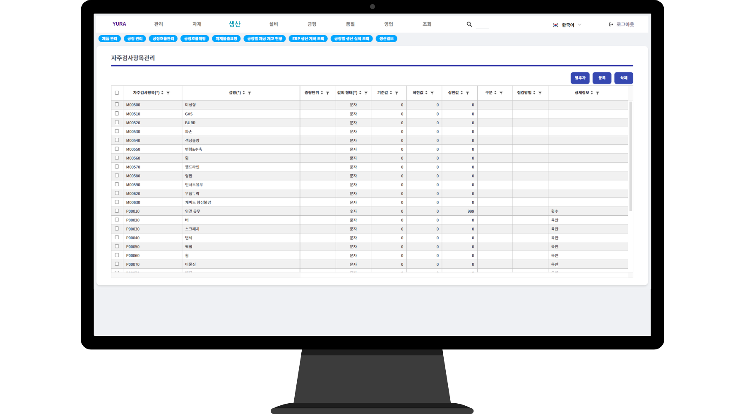Sort by 하한값 column arrows
745x414 pixels.
426,93
